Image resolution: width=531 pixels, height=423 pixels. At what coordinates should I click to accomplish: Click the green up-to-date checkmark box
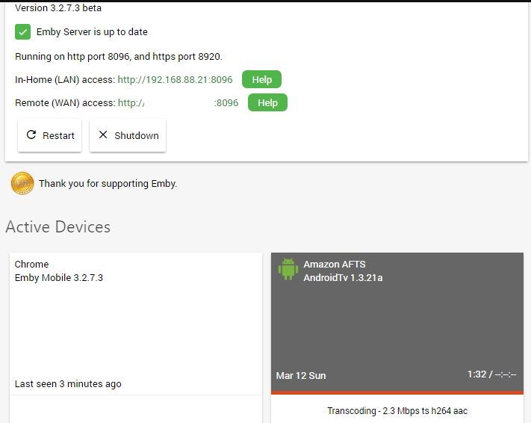[x=23, y=32]
